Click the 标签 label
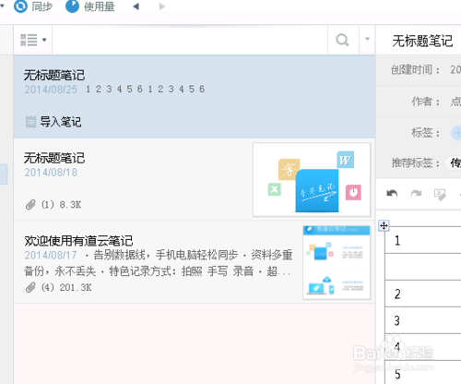 [426, 133]
